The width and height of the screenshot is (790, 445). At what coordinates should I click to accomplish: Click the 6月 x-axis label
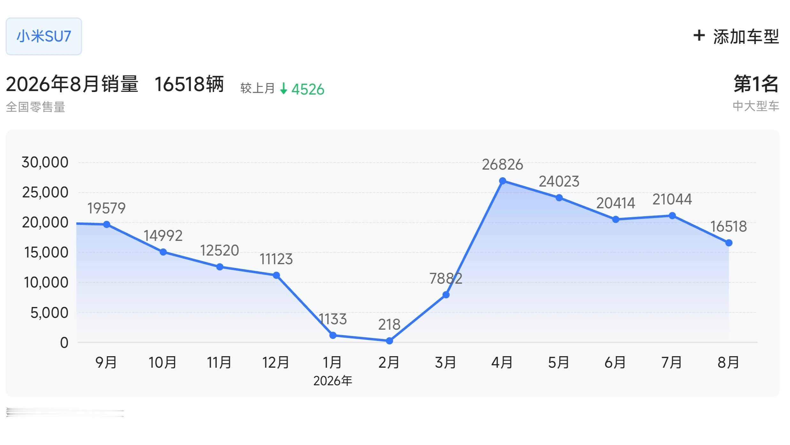(615, 363)
